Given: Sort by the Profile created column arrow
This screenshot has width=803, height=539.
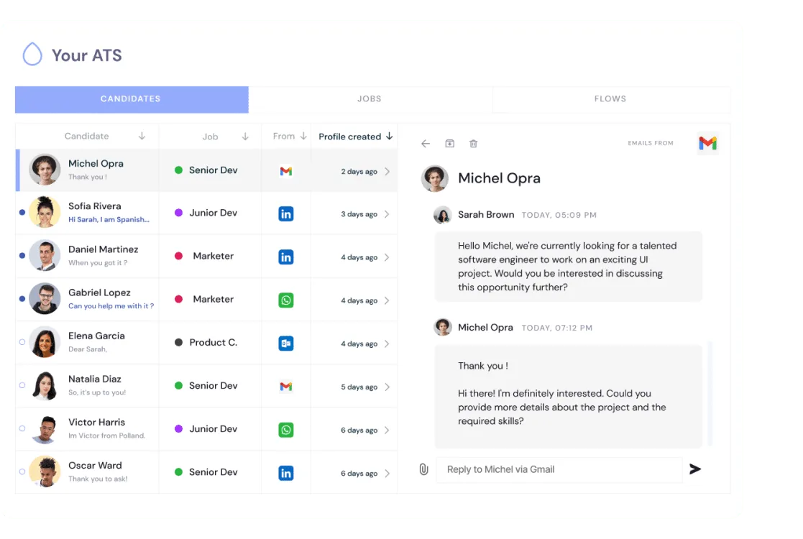Looking at the screenshot, I should point(389,136).
